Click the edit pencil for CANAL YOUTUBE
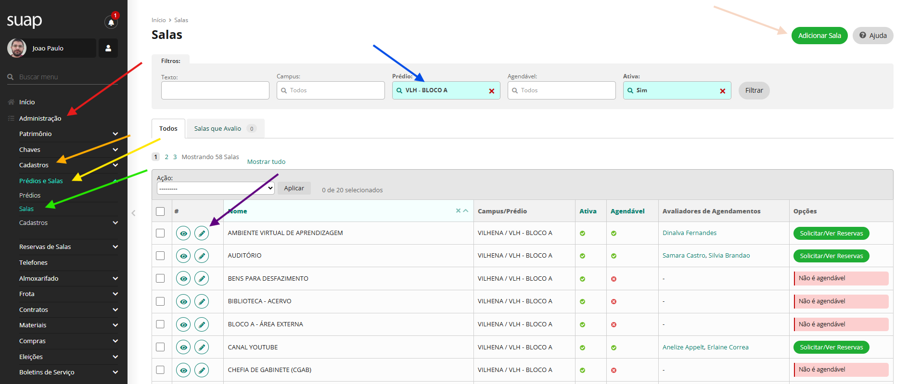The width and height of the screenshot is (908, 384). pyautogui.click(x=202, y=347)
